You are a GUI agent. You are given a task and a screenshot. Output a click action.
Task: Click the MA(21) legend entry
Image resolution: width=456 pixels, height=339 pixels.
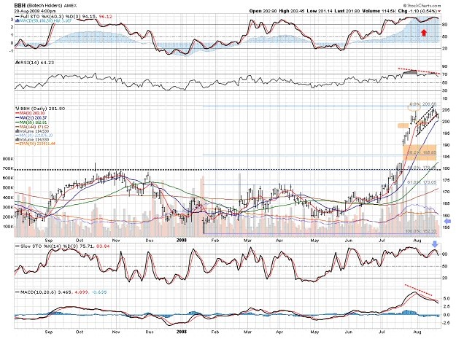pos(33,117)
